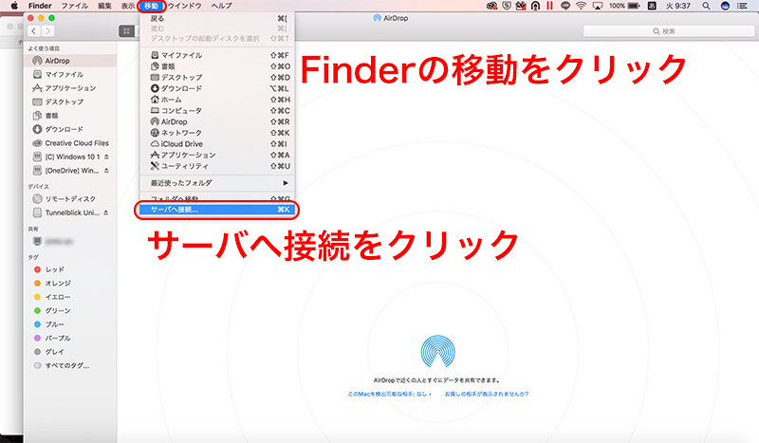
Task: Open the ウインドウ menu
Action: [x=184, y=6]
